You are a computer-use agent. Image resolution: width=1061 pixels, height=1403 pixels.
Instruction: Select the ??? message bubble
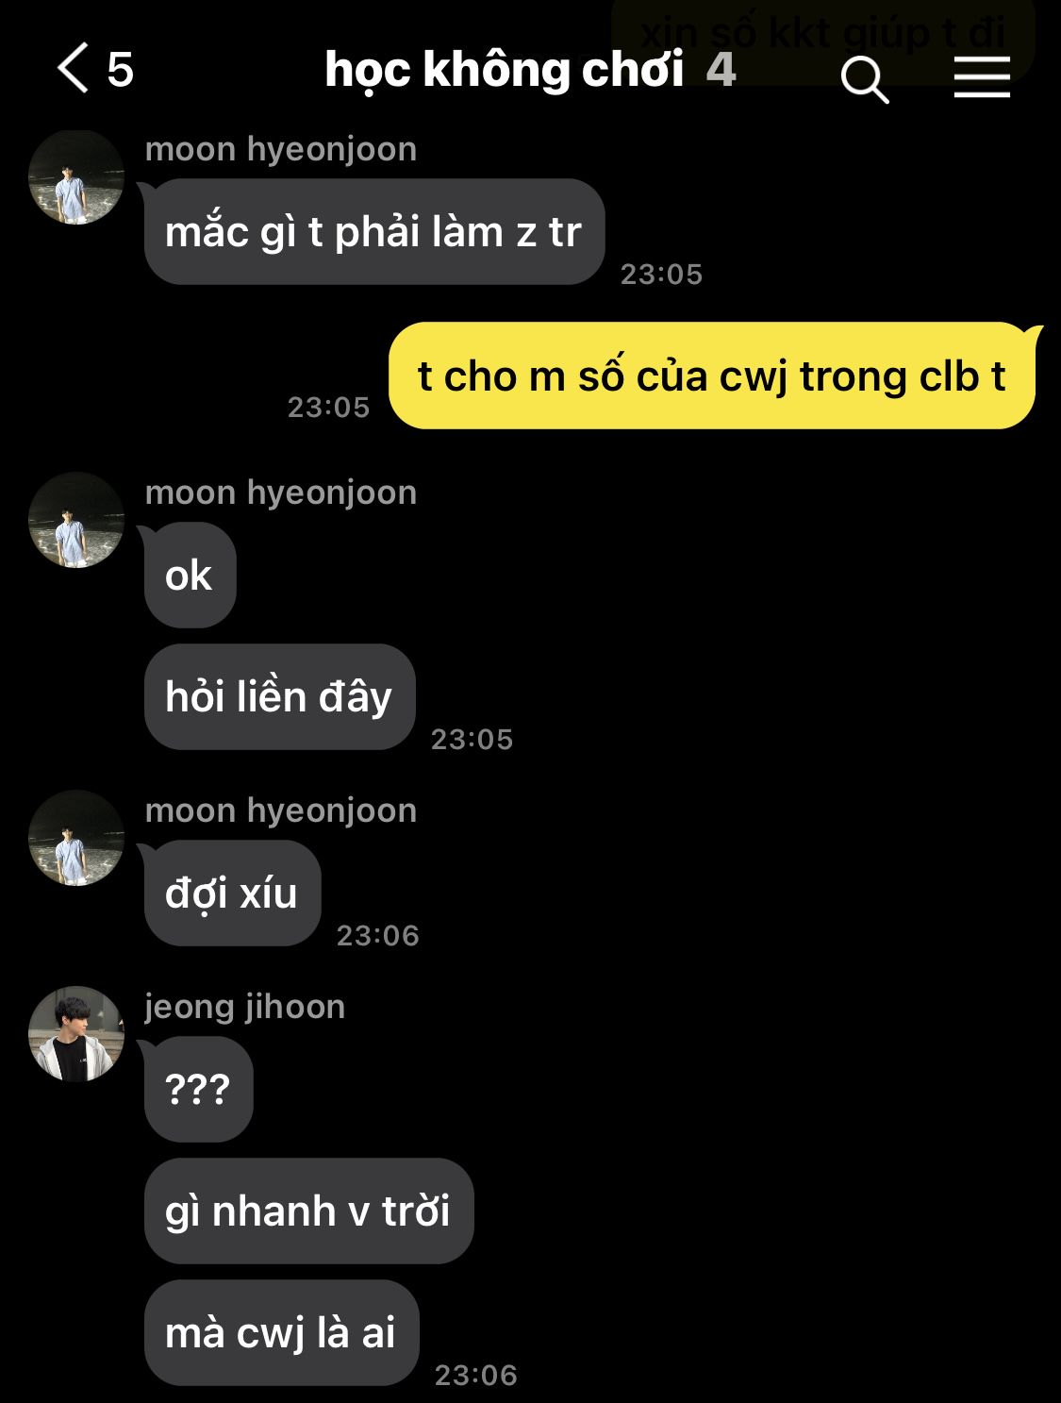pos(198,1090)
